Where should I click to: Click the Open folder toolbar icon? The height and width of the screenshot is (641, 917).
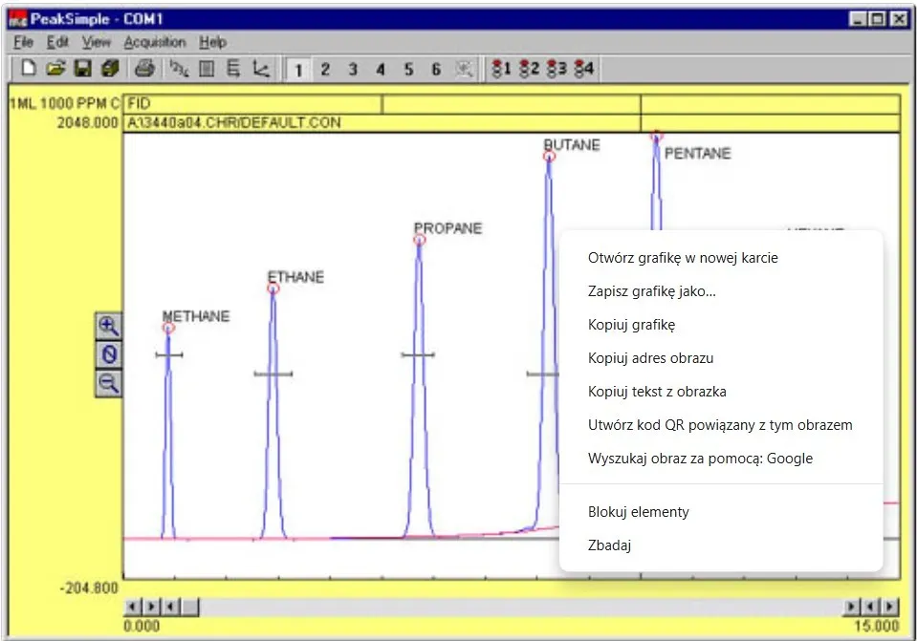point(55,69)
